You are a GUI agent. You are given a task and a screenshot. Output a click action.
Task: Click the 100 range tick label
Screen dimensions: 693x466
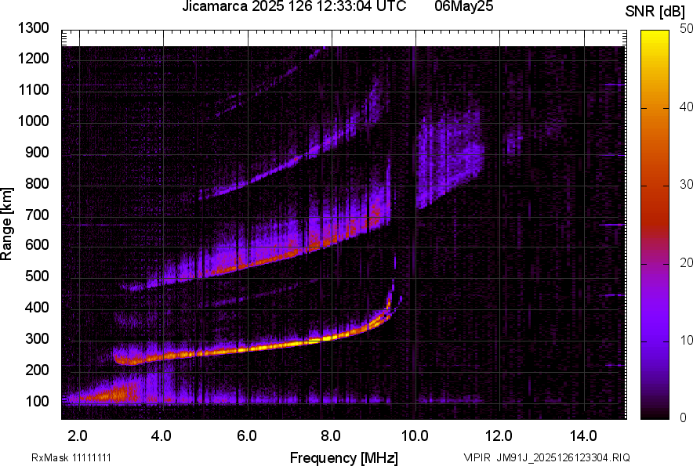[37, 401]
